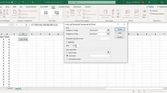Click the Yeni Sayfa name input field
The image size is (167, 93).
pyautogui.click(x=100, y=56)
